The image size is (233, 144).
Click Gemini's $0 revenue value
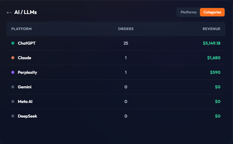tap(218, 87)
